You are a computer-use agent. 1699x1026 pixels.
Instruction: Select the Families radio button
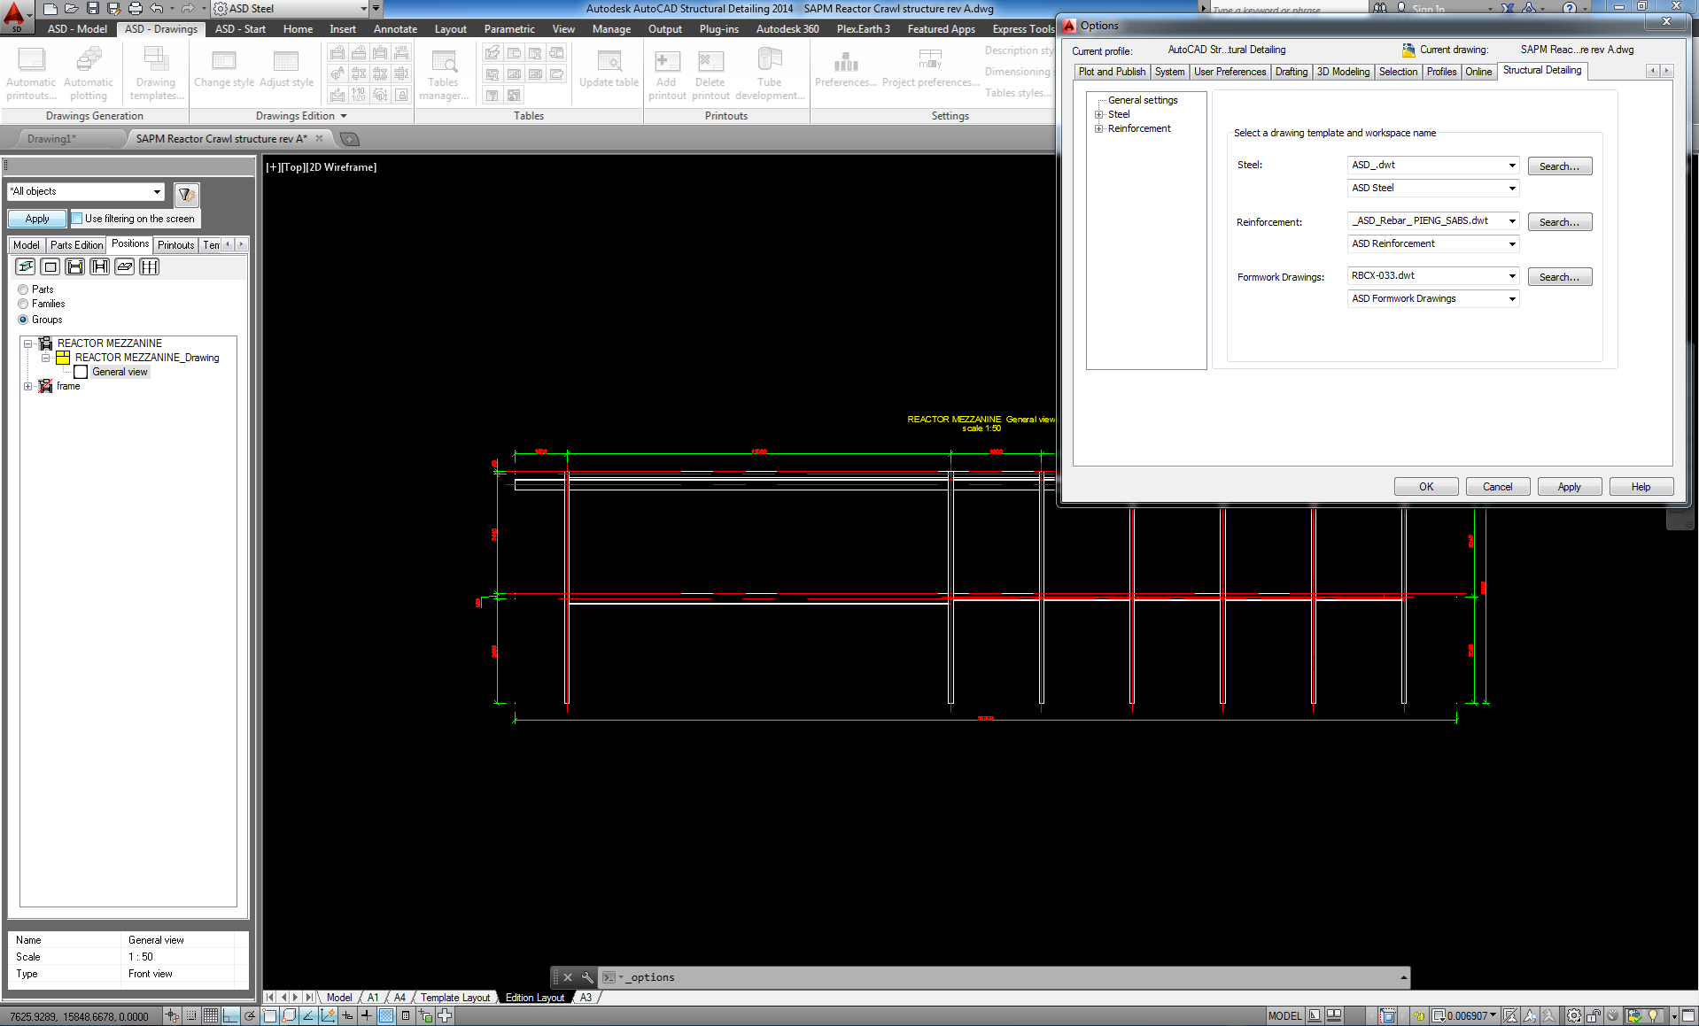click(x=22, y=304)
